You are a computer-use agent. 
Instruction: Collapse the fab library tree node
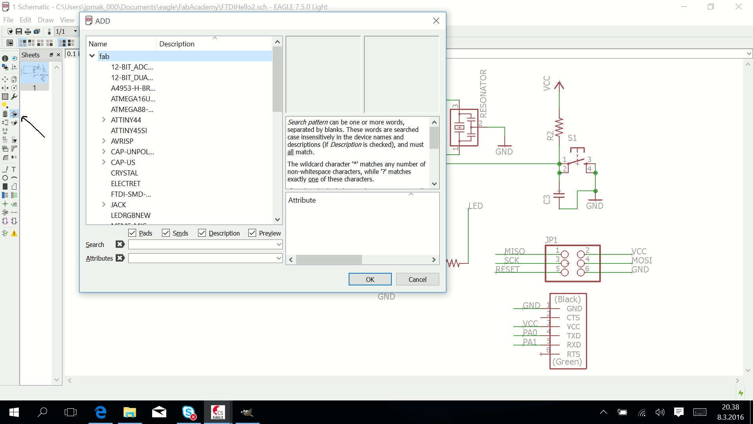pos(92,56)
